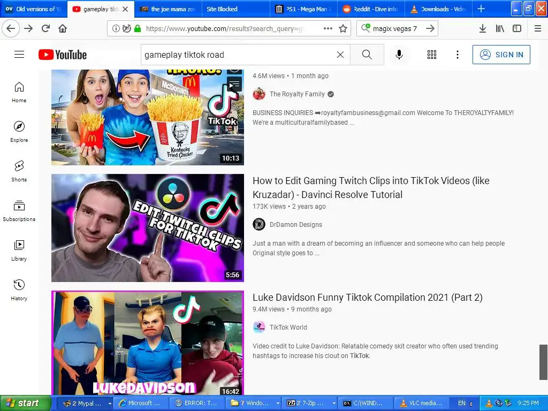Go back with the browser back arrow
548x411 pixels.
(11, 28)
